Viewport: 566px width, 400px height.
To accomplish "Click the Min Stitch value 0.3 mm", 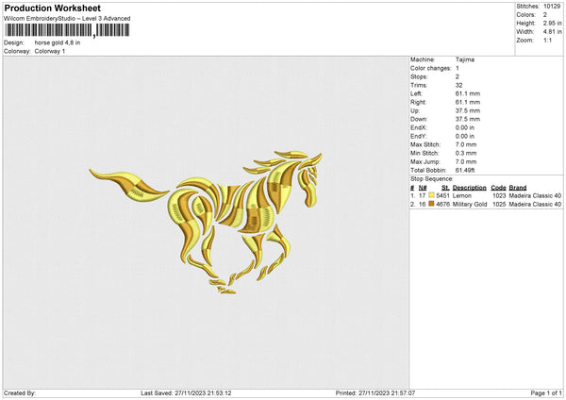I will point(466,153).
